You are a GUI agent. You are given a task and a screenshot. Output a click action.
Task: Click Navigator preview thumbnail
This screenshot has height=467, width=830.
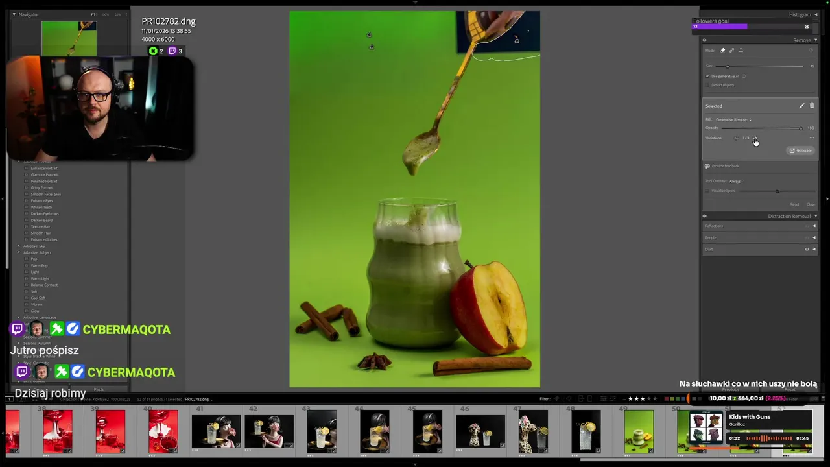[69, 38]
